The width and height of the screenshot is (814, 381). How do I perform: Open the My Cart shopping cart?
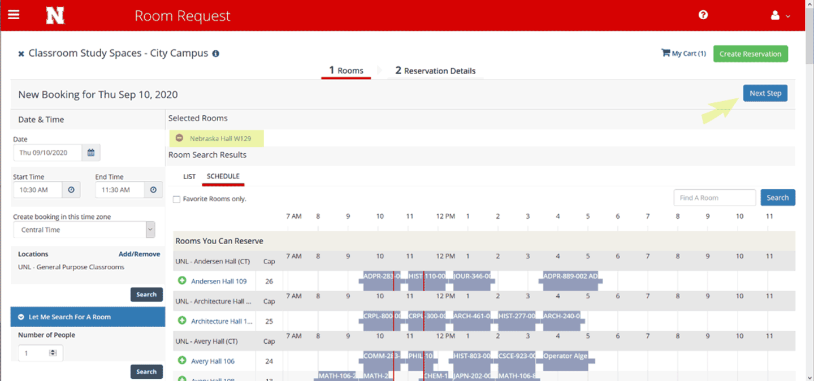point(683,54)
